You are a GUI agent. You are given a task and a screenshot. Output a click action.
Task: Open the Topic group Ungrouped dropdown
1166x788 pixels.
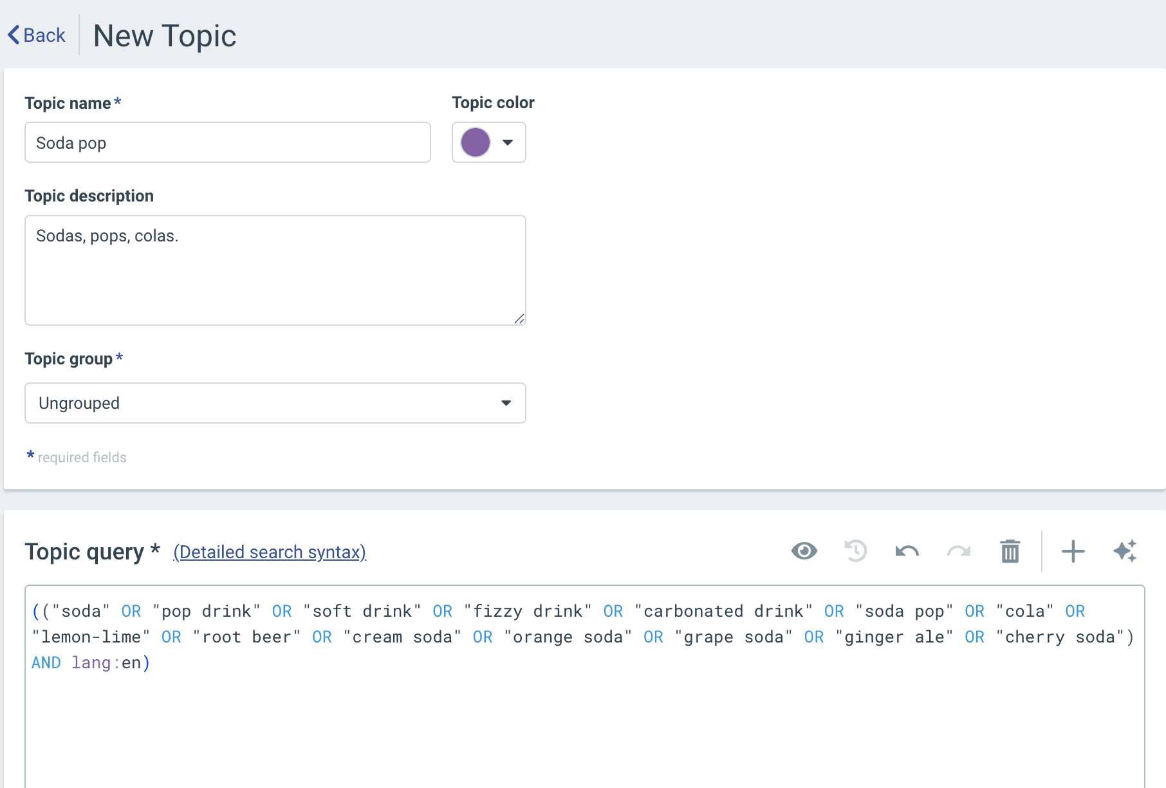click(275, 403)
